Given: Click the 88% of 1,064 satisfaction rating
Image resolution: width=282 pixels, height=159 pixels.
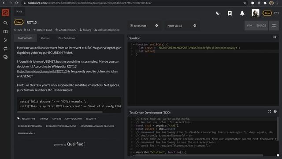Looking at the screenshot, I should point(43,30).
